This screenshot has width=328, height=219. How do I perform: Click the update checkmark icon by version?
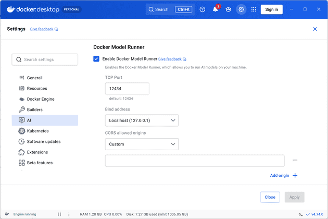point(308,214)
